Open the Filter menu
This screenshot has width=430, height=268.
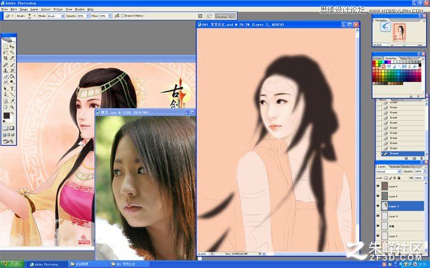coord(58,9)
